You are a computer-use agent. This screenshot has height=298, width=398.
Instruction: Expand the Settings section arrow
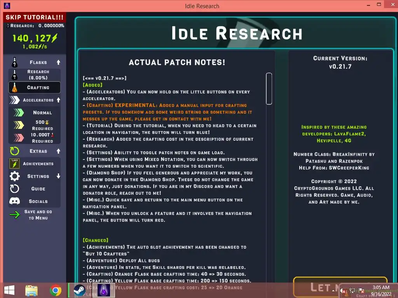[x=58, y=176]
